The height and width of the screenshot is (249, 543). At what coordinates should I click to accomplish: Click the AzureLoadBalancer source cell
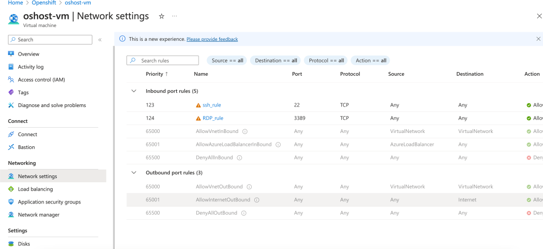click(412, 145)
